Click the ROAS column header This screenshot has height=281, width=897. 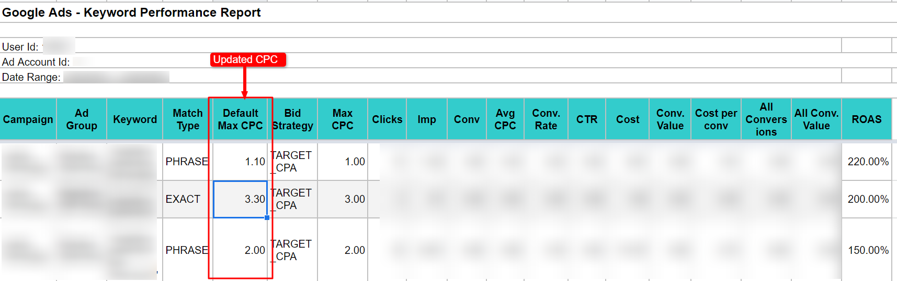tap(867, 119)
